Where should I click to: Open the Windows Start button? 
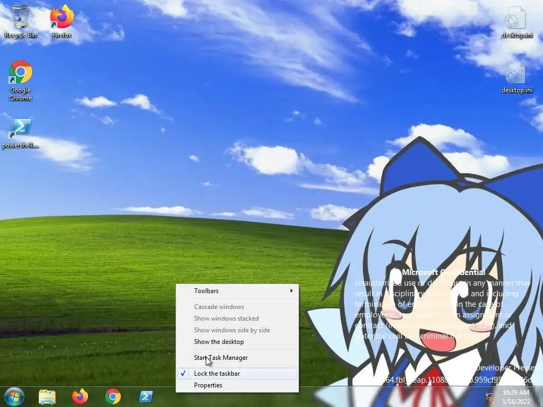[14, 396]
